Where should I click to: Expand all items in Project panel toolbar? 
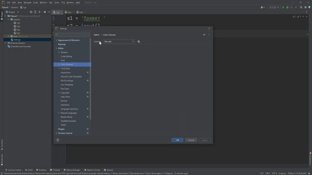point(35,12)
